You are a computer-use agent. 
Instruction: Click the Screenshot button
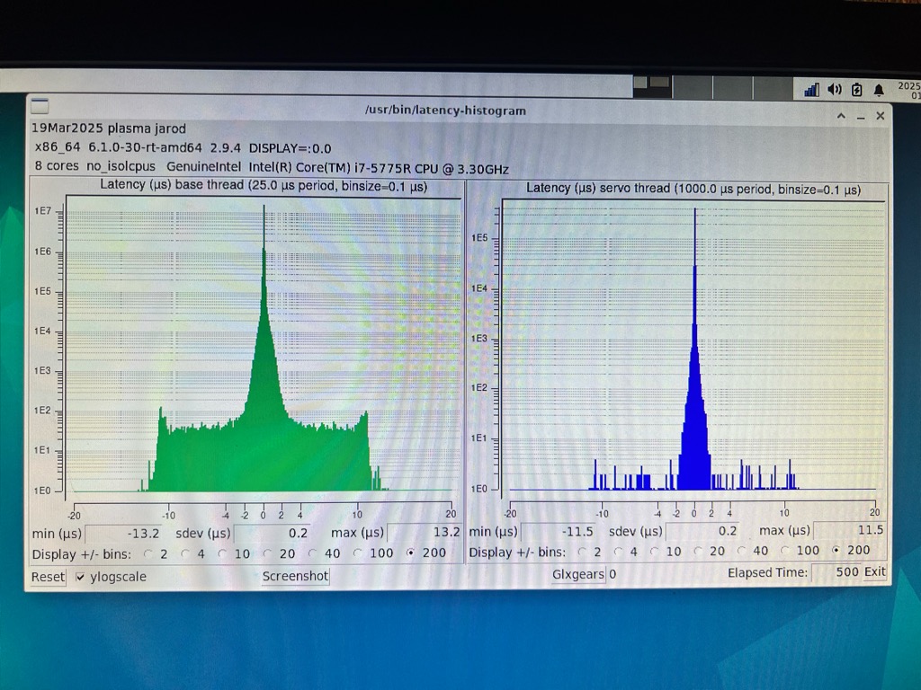[x=295, y=576]
